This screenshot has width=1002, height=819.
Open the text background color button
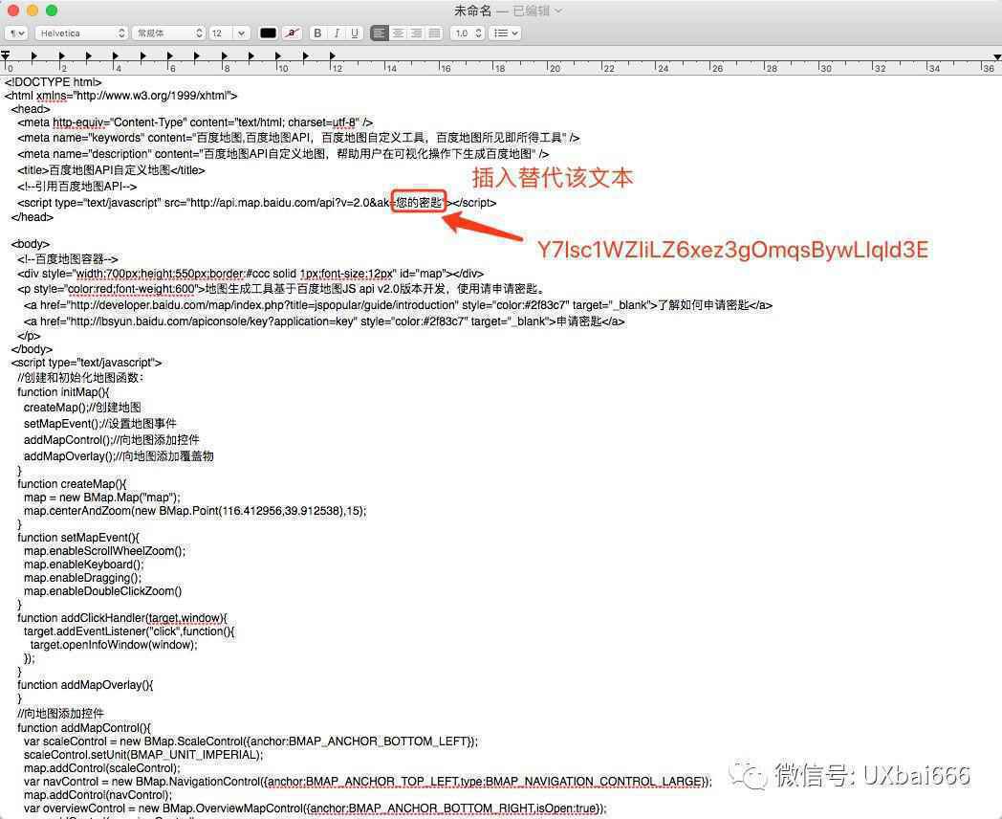[292, 33]
